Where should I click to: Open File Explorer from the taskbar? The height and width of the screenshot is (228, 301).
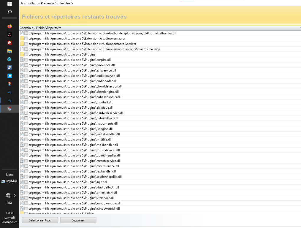click(9, 51)
